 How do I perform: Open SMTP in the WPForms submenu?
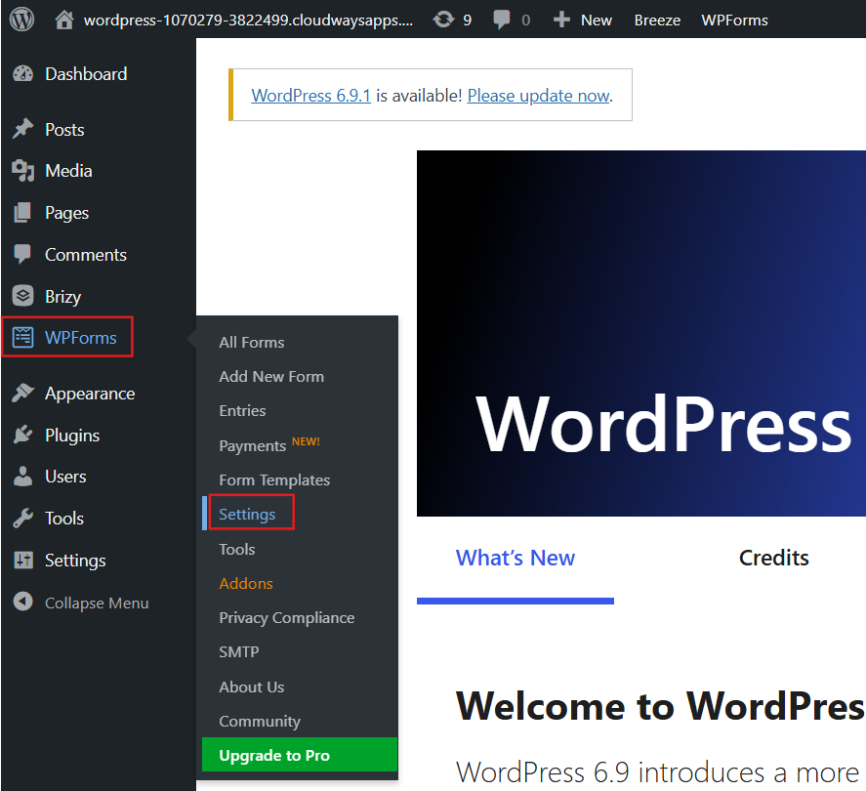click(x=238, y=651)
